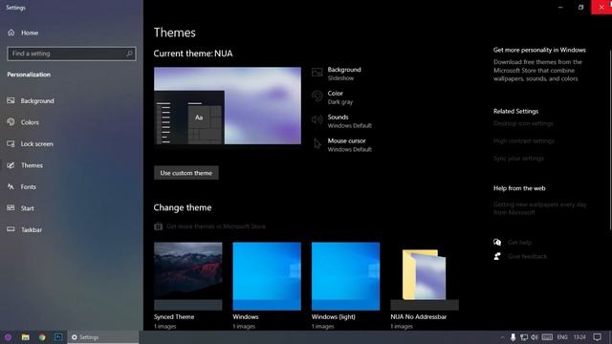Open File Explorer from the taskbar
Screen dimensions: 612x344
tap(26, 337)
